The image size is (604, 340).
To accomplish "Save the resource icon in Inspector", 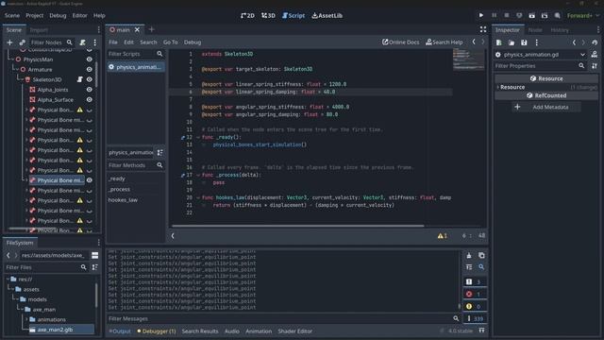I will pos(524,42).
